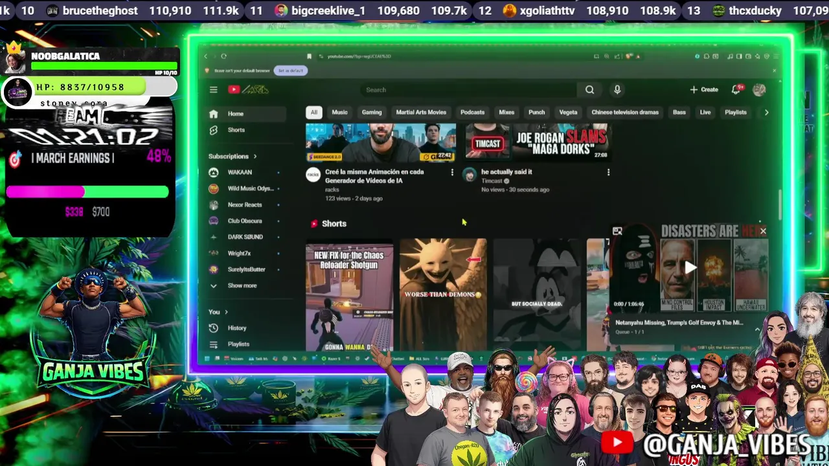Click the search magnifier button

589,90
